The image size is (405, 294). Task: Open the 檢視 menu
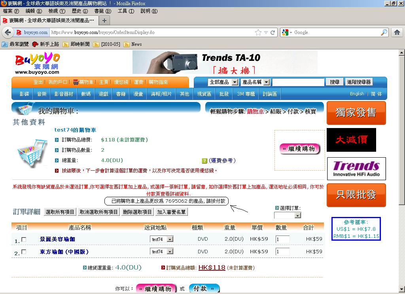pyautogui.click(x=57, y=11)
